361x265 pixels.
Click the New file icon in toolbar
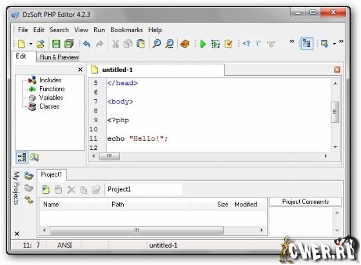pos(21,44)
